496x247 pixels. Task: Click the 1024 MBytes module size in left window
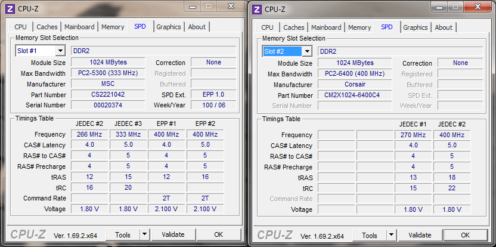click(x=108, y=63)
